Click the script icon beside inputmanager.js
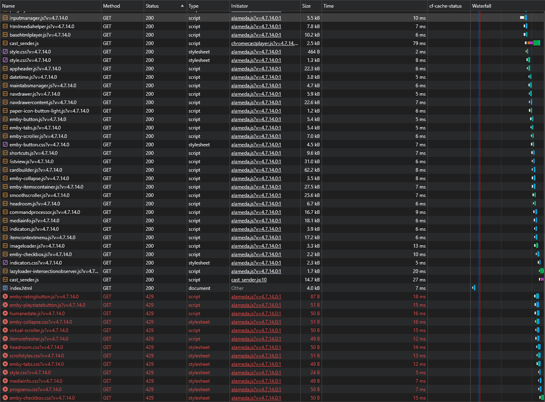 point(5,18)
